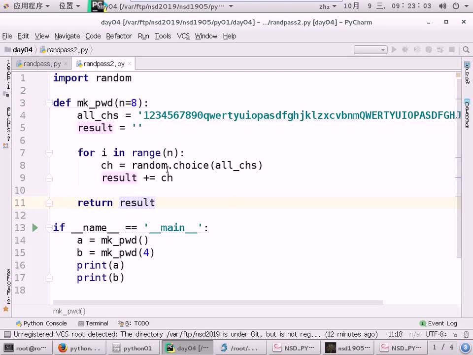The width and height of the screenshot is (473, 355).
Task: Open the Edit menu
Action: point(23,36)
